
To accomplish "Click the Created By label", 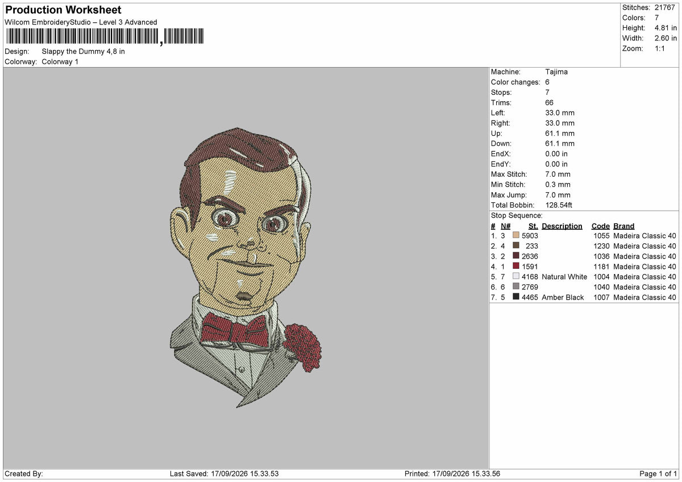I will [24, 473].
